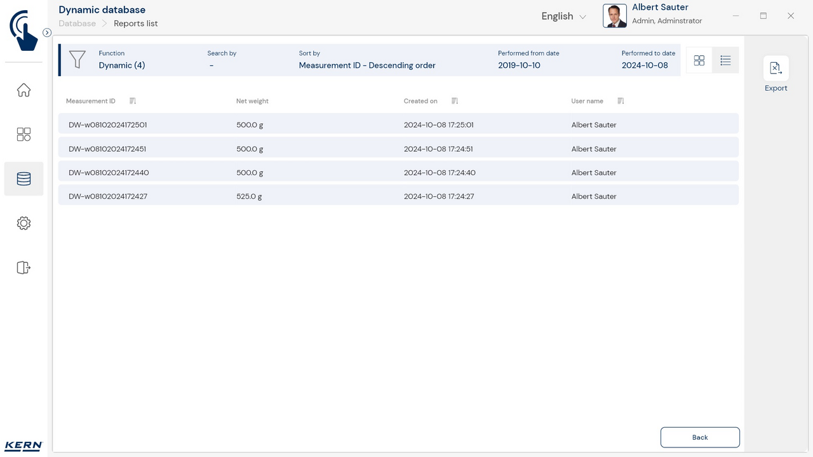The height and width of the screenshot is (457, 813).
Task: Sort by Measurement ID column
Action: point(132,101)
